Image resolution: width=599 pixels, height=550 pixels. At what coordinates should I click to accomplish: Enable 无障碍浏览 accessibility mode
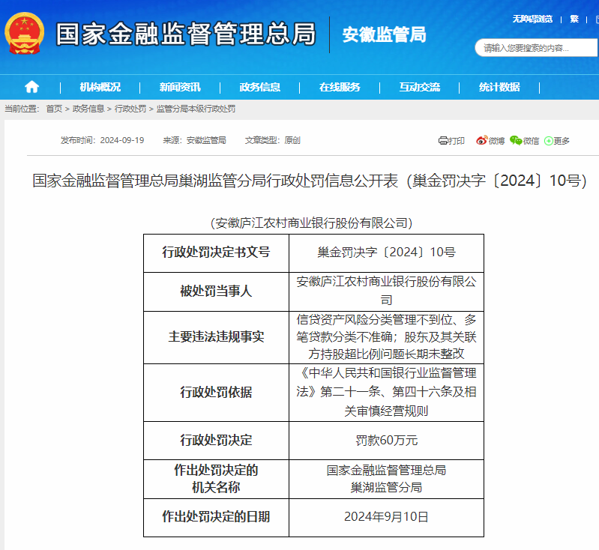pos(532,19)
